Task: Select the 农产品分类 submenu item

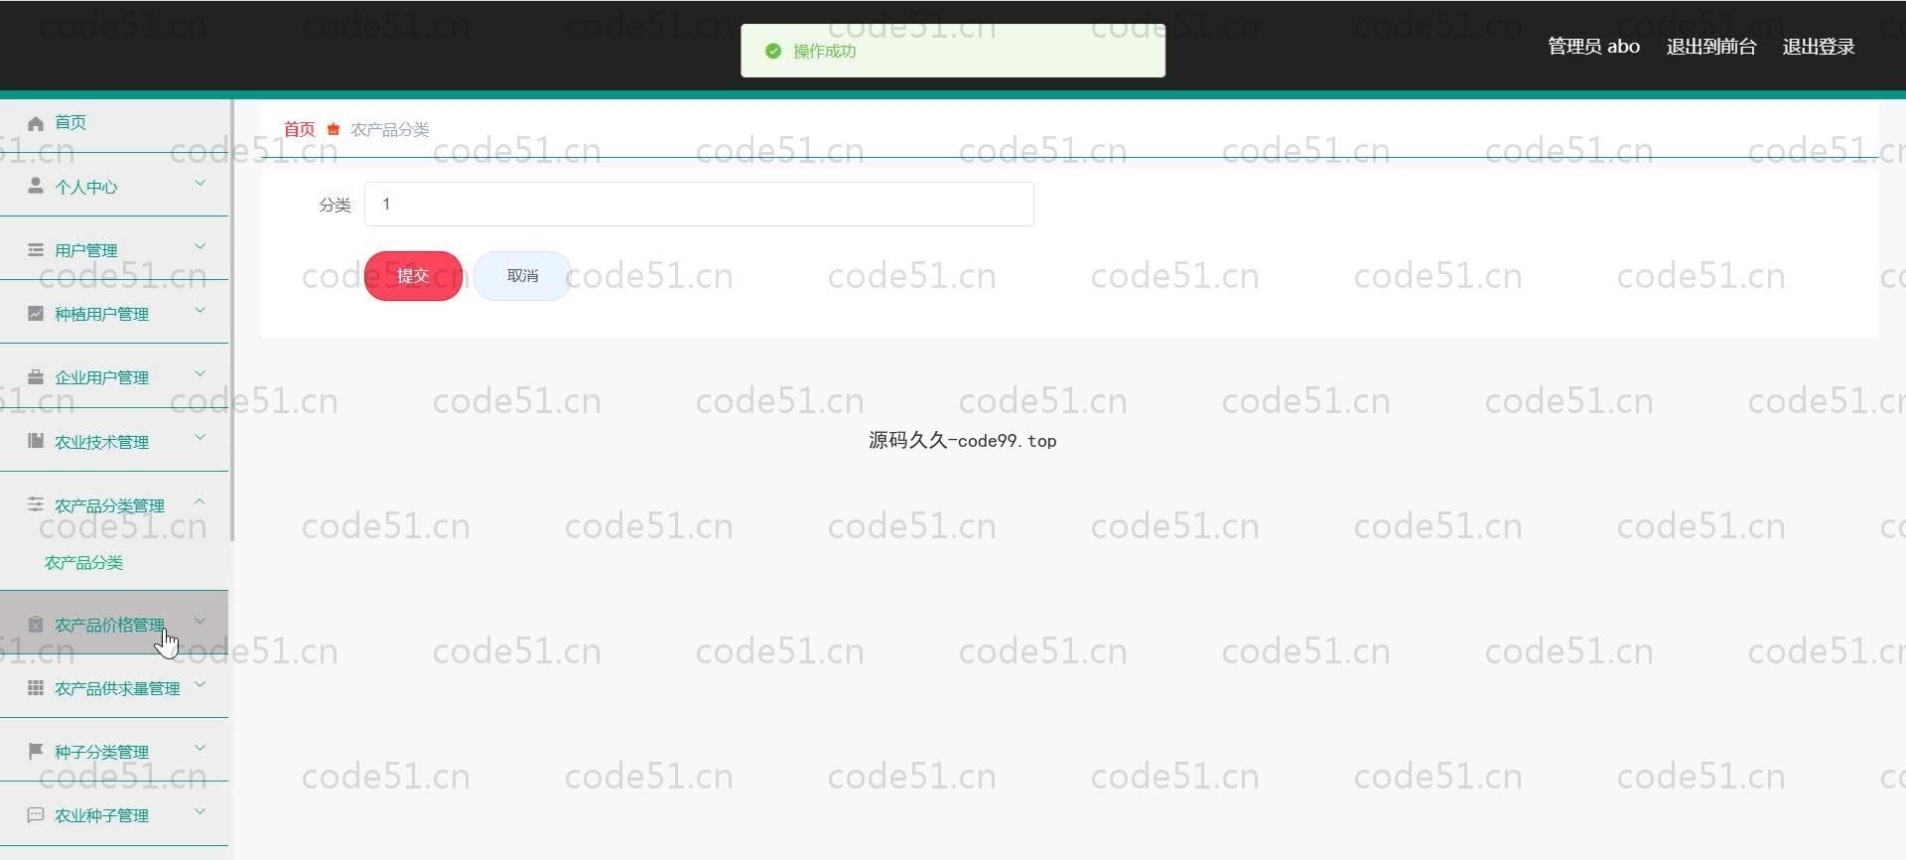Action: (x=84, y=562)
